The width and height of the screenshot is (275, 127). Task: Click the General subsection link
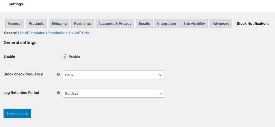pos(10,33)
